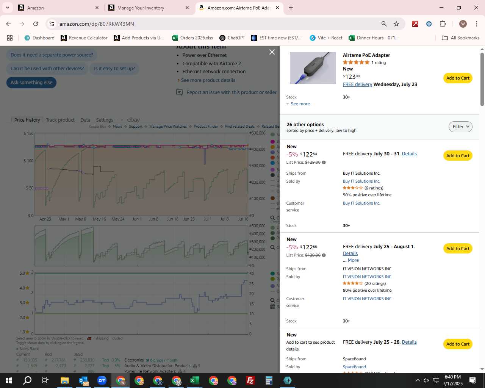
Task: Open Details link for July 30 - 31 delivery
Action: click(409, 154)
